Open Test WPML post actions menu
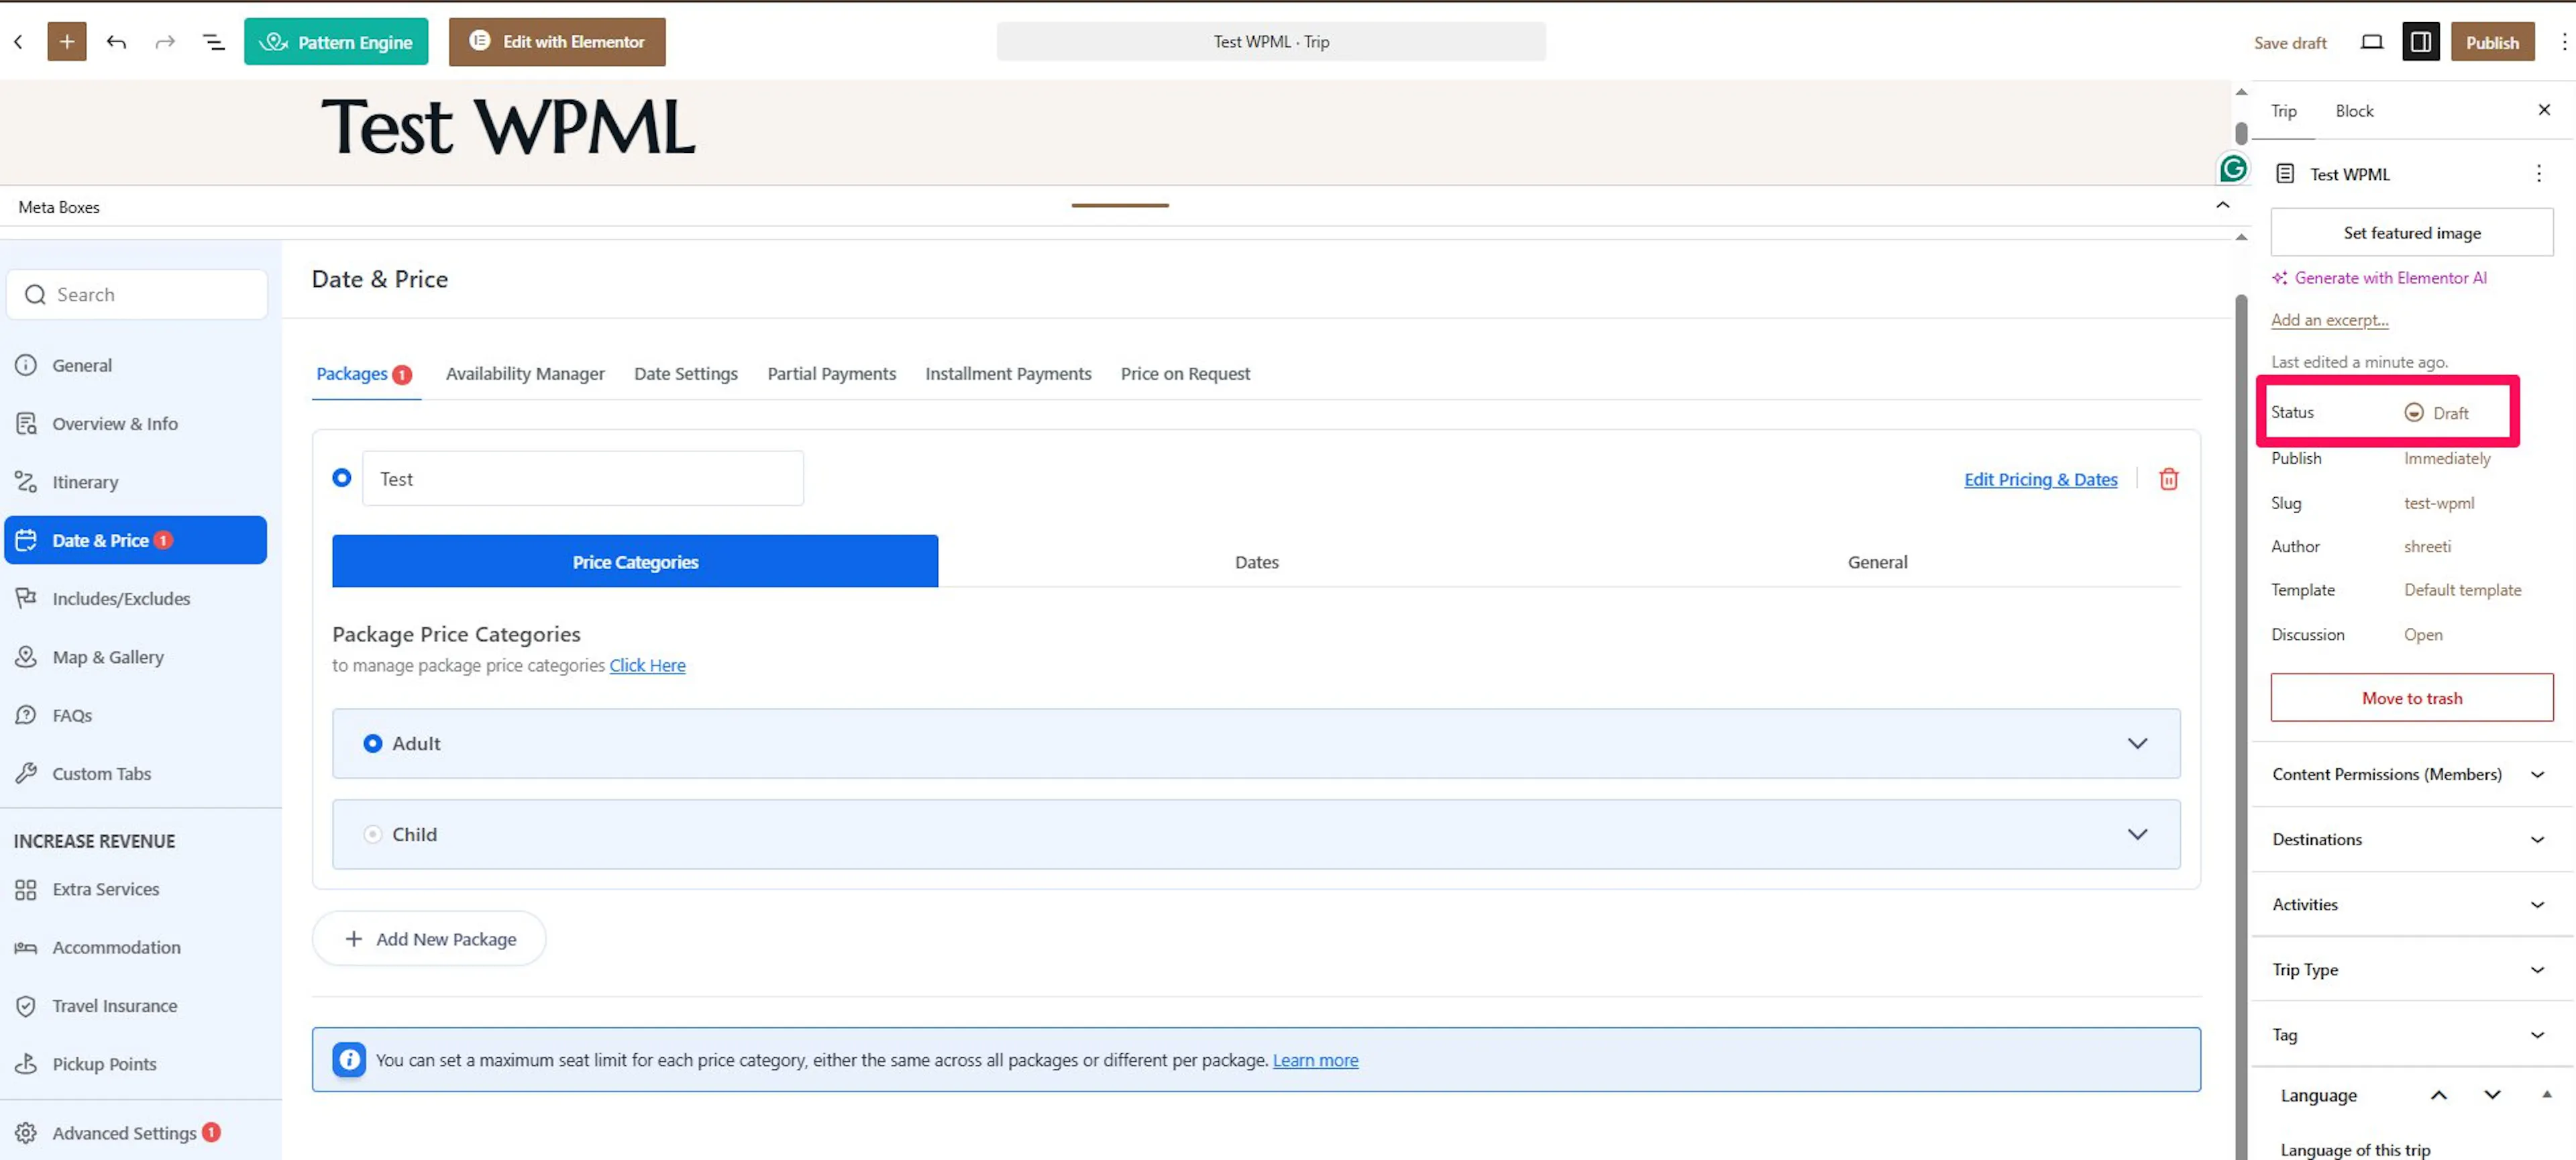Viewport: 2576px width, 1160px height. point(2538,174)
